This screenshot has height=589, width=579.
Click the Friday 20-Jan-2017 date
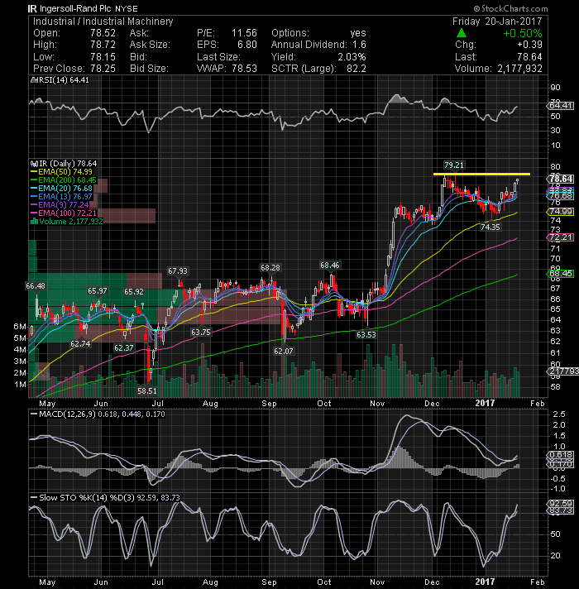(497, 21)
